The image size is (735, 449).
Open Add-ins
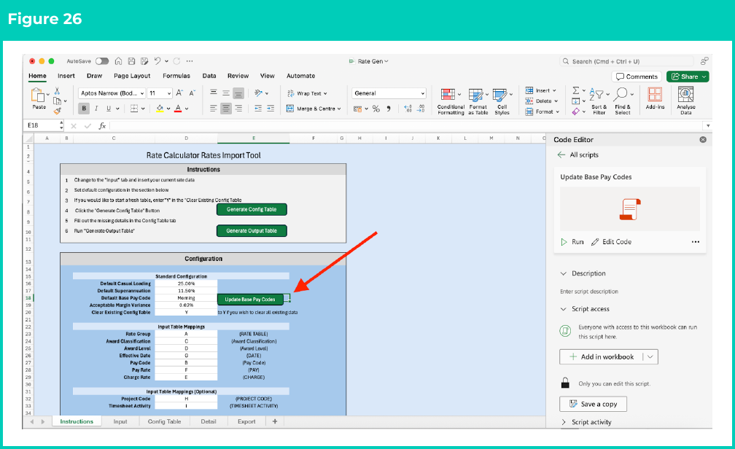point(655,98)
